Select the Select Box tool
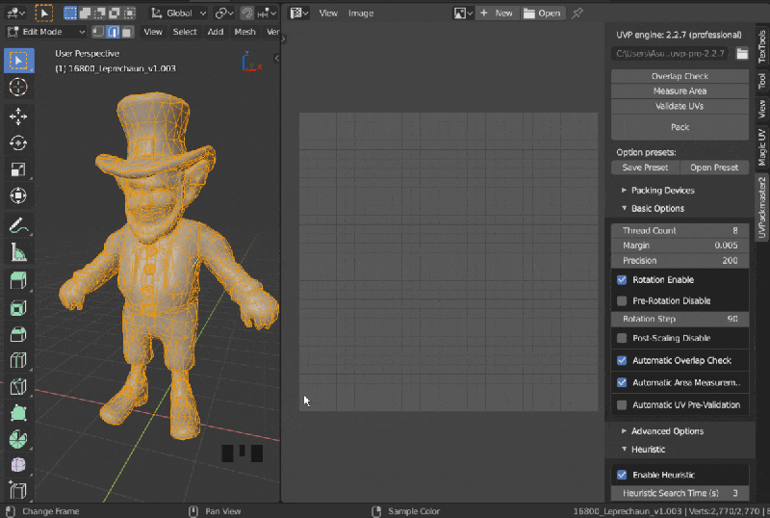Image resolution: width=770 pixels, height=518 pixels. 18,61
